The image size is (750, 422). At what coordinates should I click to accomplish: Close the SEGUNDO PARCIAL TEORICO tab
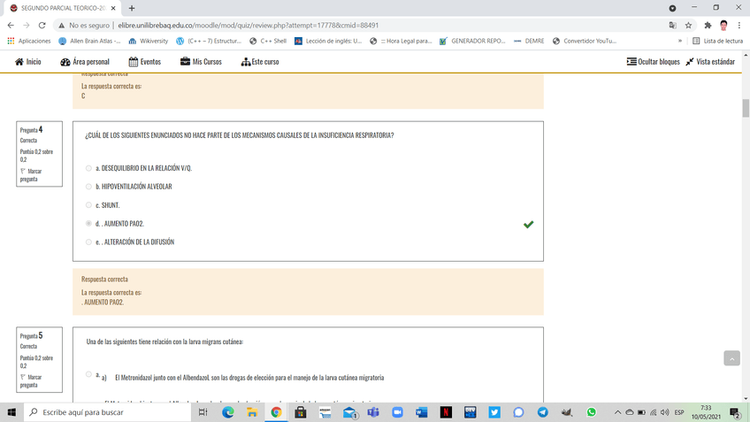(x=113, y=8)
